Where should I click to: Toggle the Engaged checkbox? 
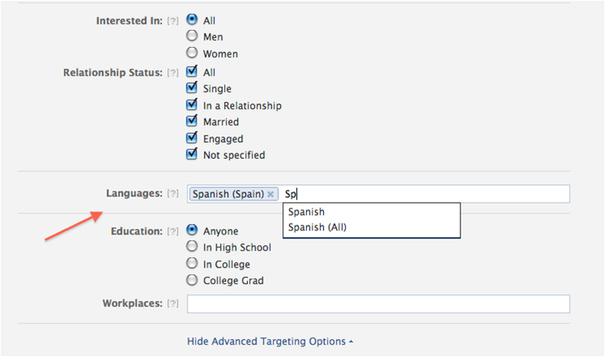click(x=192, y=138)
